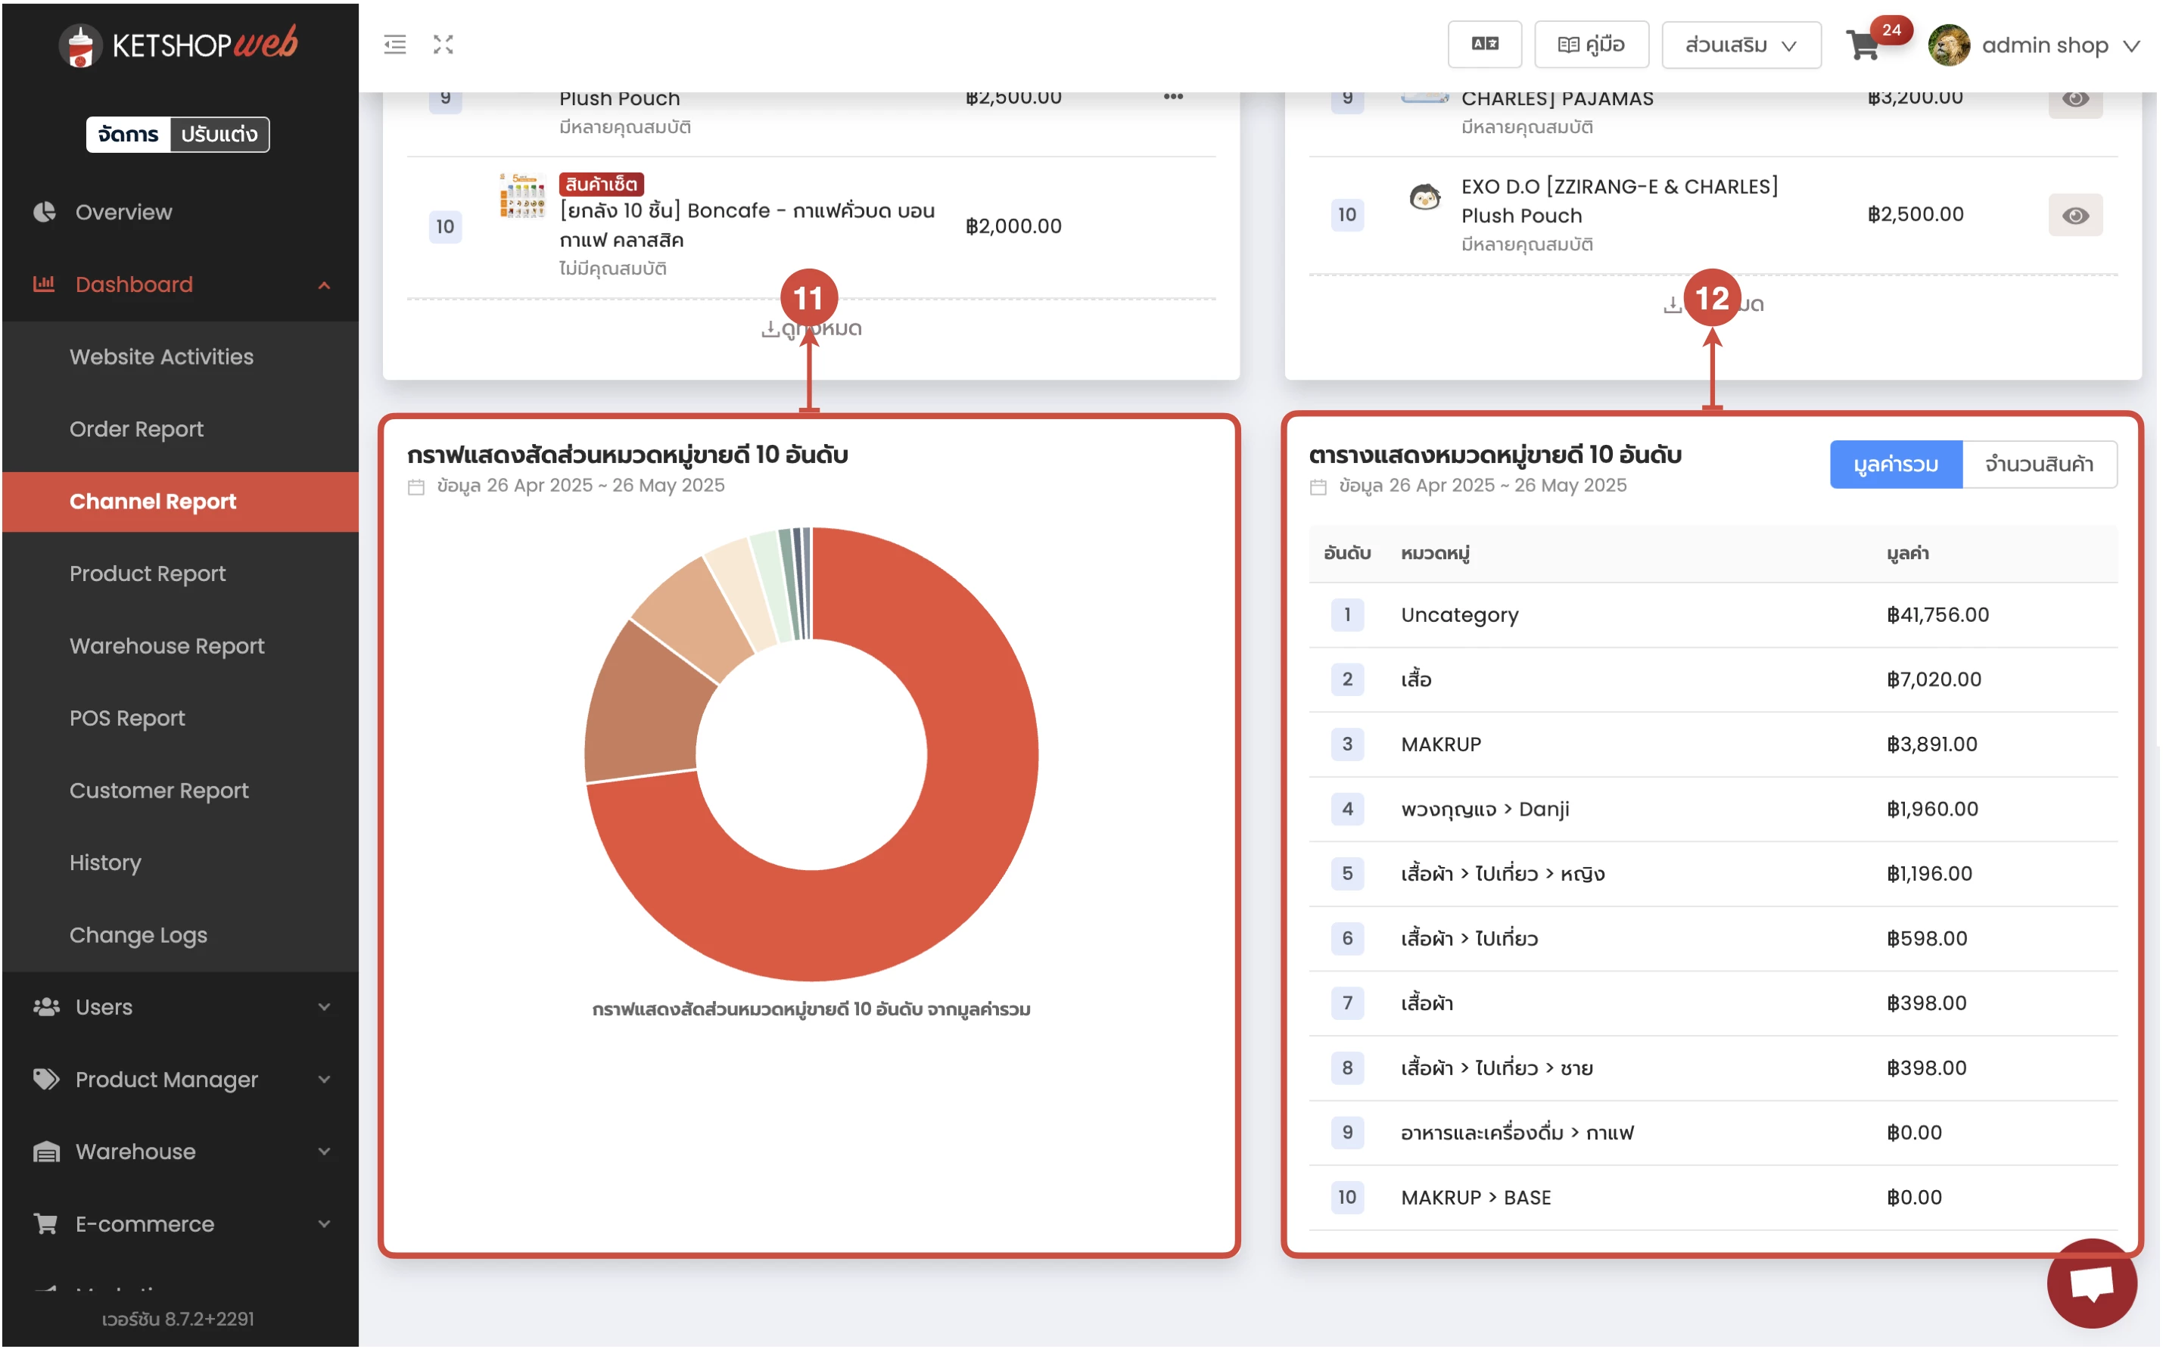
Task: Click the Uncategory row
Action: (1713, 614)
